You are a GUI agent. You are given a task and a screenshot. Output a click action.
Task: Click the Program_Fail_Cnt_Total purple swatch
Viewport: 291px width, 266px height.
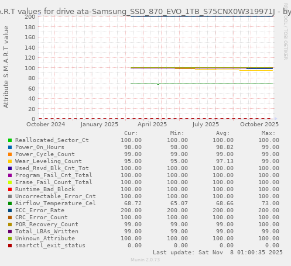[10, 175]
